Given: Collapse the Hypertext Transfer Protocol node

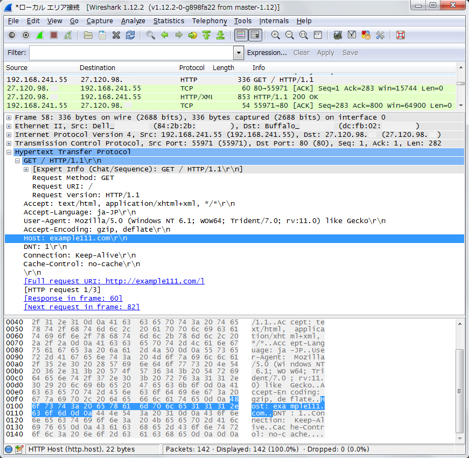Looking at the screenshot, I should (x=9, y=152).
